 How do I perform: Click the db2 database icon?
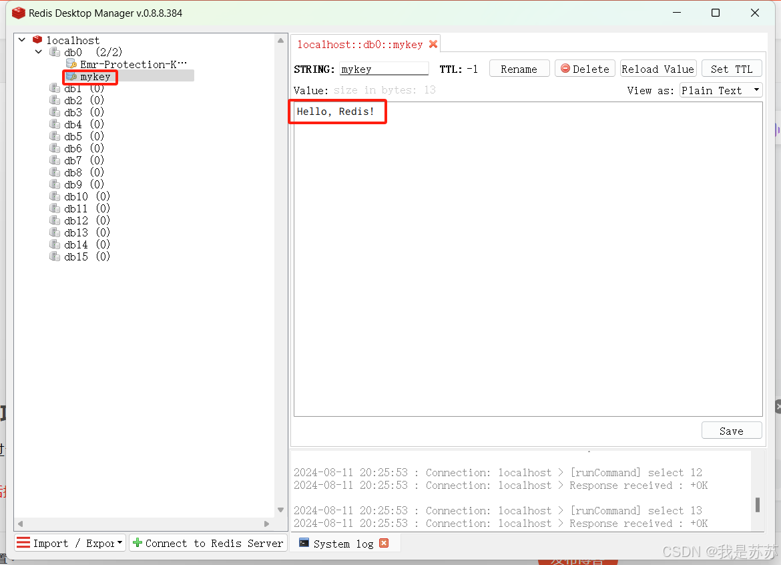point(55,100)
